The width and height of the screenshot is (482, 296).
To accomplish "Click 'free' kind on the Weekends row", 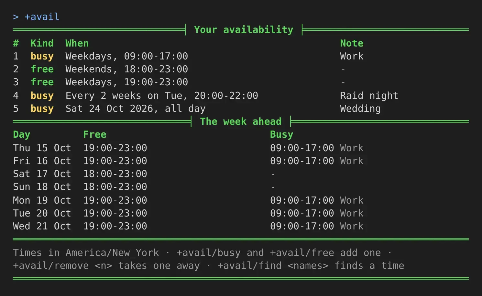I will coord(42,69).
